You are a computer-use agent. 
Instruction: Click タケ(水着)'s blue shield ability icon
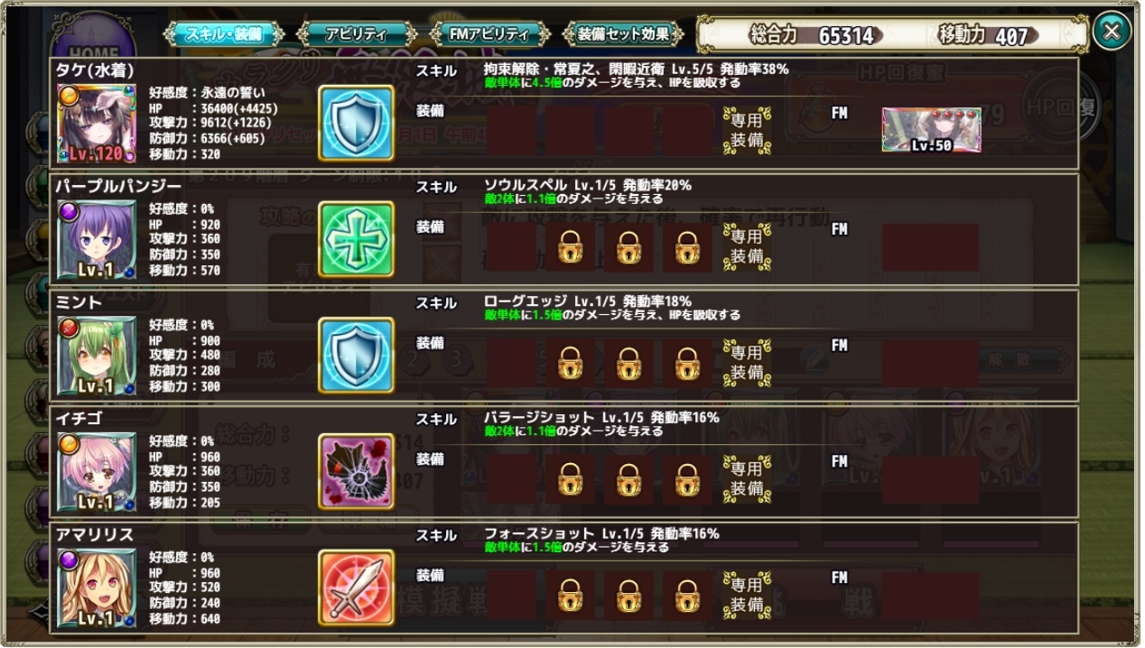point(356,124)
